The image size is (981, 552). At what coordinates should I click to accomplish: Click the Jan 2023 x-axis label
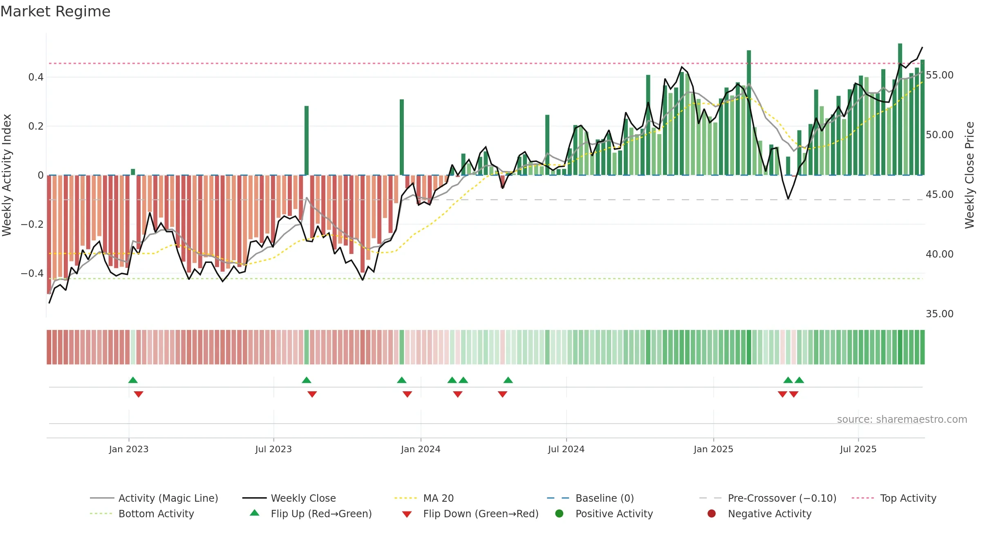[x=129, y=449]
